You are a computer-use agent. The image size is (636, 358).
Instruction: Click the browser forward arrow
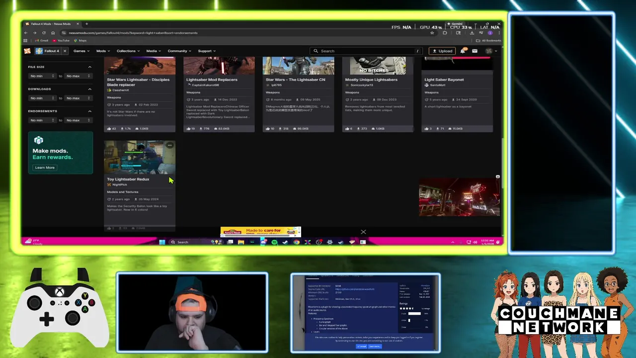[35, 33]
